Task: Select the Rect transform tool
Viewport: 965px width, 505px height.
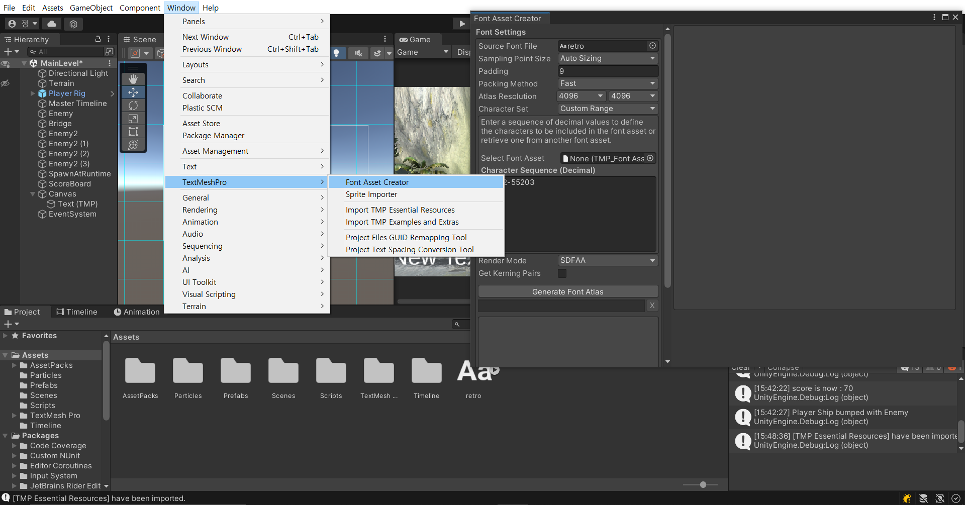Action: [x=133, y=131]
